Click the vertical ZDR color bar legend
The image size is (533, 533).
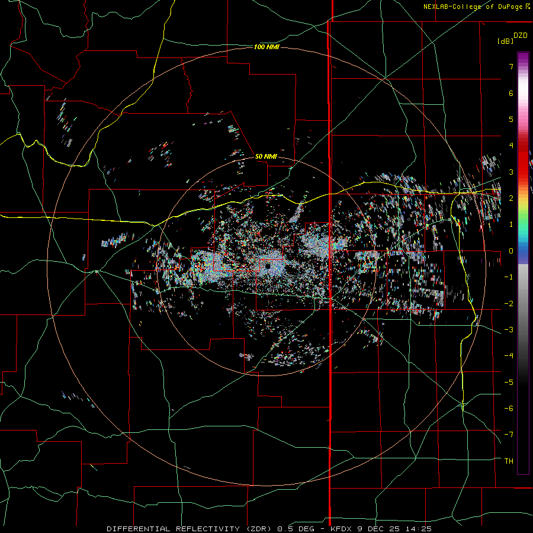click(x=523, y=263)
